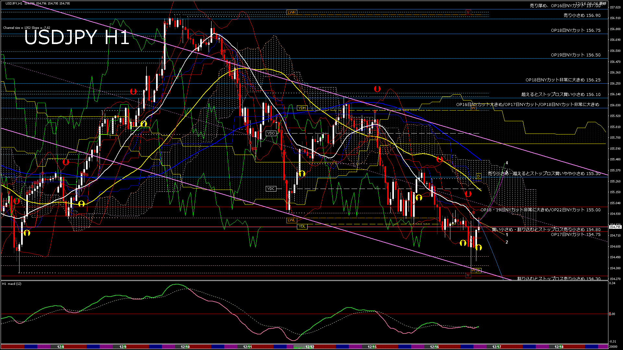
Task: Select the OP19日NYカット 156.50 label
Action: coord(575,55)
